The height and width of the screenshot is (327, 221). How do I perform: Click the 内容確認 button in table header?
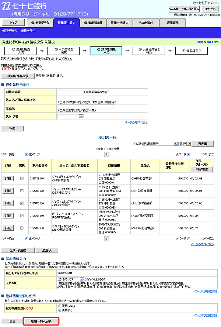tap(201, 169)
